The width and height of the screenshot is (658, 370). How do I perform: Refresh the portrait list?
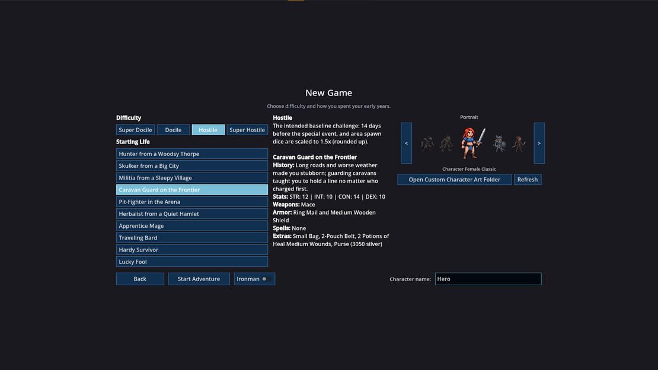528,179
